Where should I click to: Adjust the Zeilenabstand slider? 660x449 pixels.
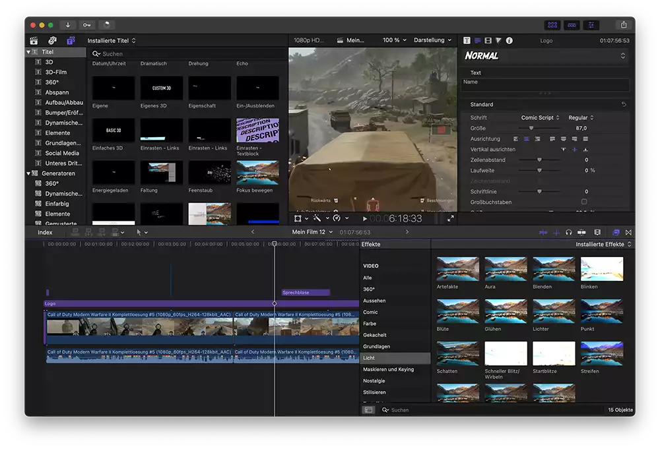539,160
